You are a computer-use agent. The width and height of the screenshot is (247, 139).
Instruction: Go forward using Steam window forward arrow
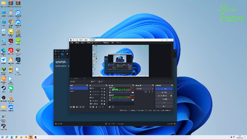(59, 54)
